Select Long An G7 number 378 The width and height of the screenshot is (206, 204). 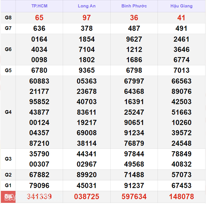87,29
